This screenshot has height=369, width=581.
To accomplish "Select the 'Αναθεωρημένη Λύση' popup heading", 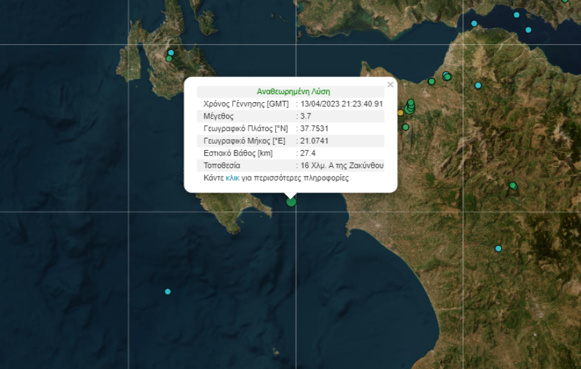I will 293,92.
